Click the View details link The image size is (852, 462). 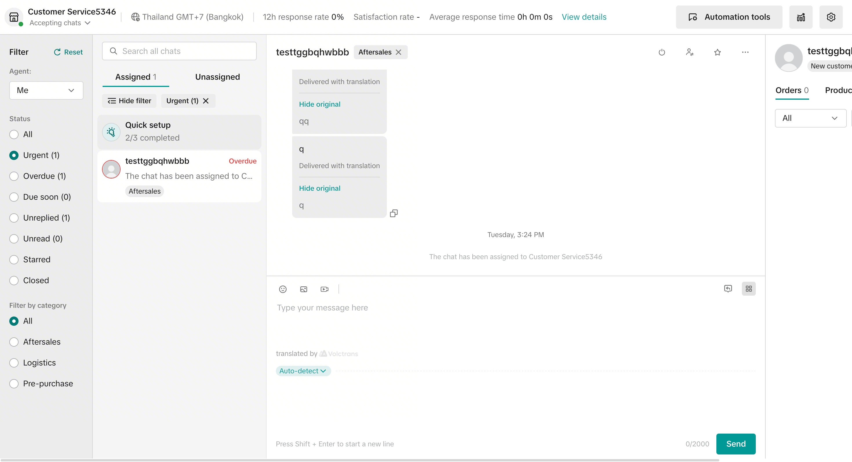[584, 17]
